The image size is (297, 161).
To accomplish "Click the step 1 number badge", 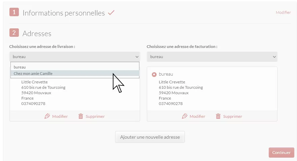I will pyautogui.click(x=14, y=12).
